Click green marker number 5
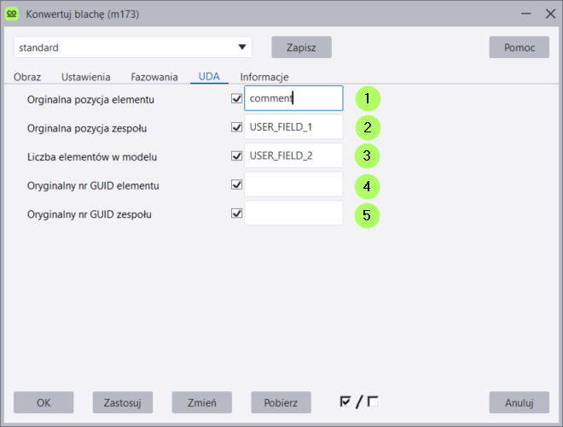 (x=367, y=214)
